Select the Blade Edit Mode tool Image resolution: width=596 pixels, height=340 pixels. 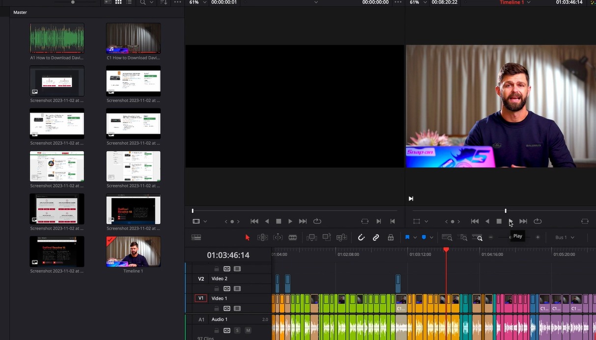[293, 237]
